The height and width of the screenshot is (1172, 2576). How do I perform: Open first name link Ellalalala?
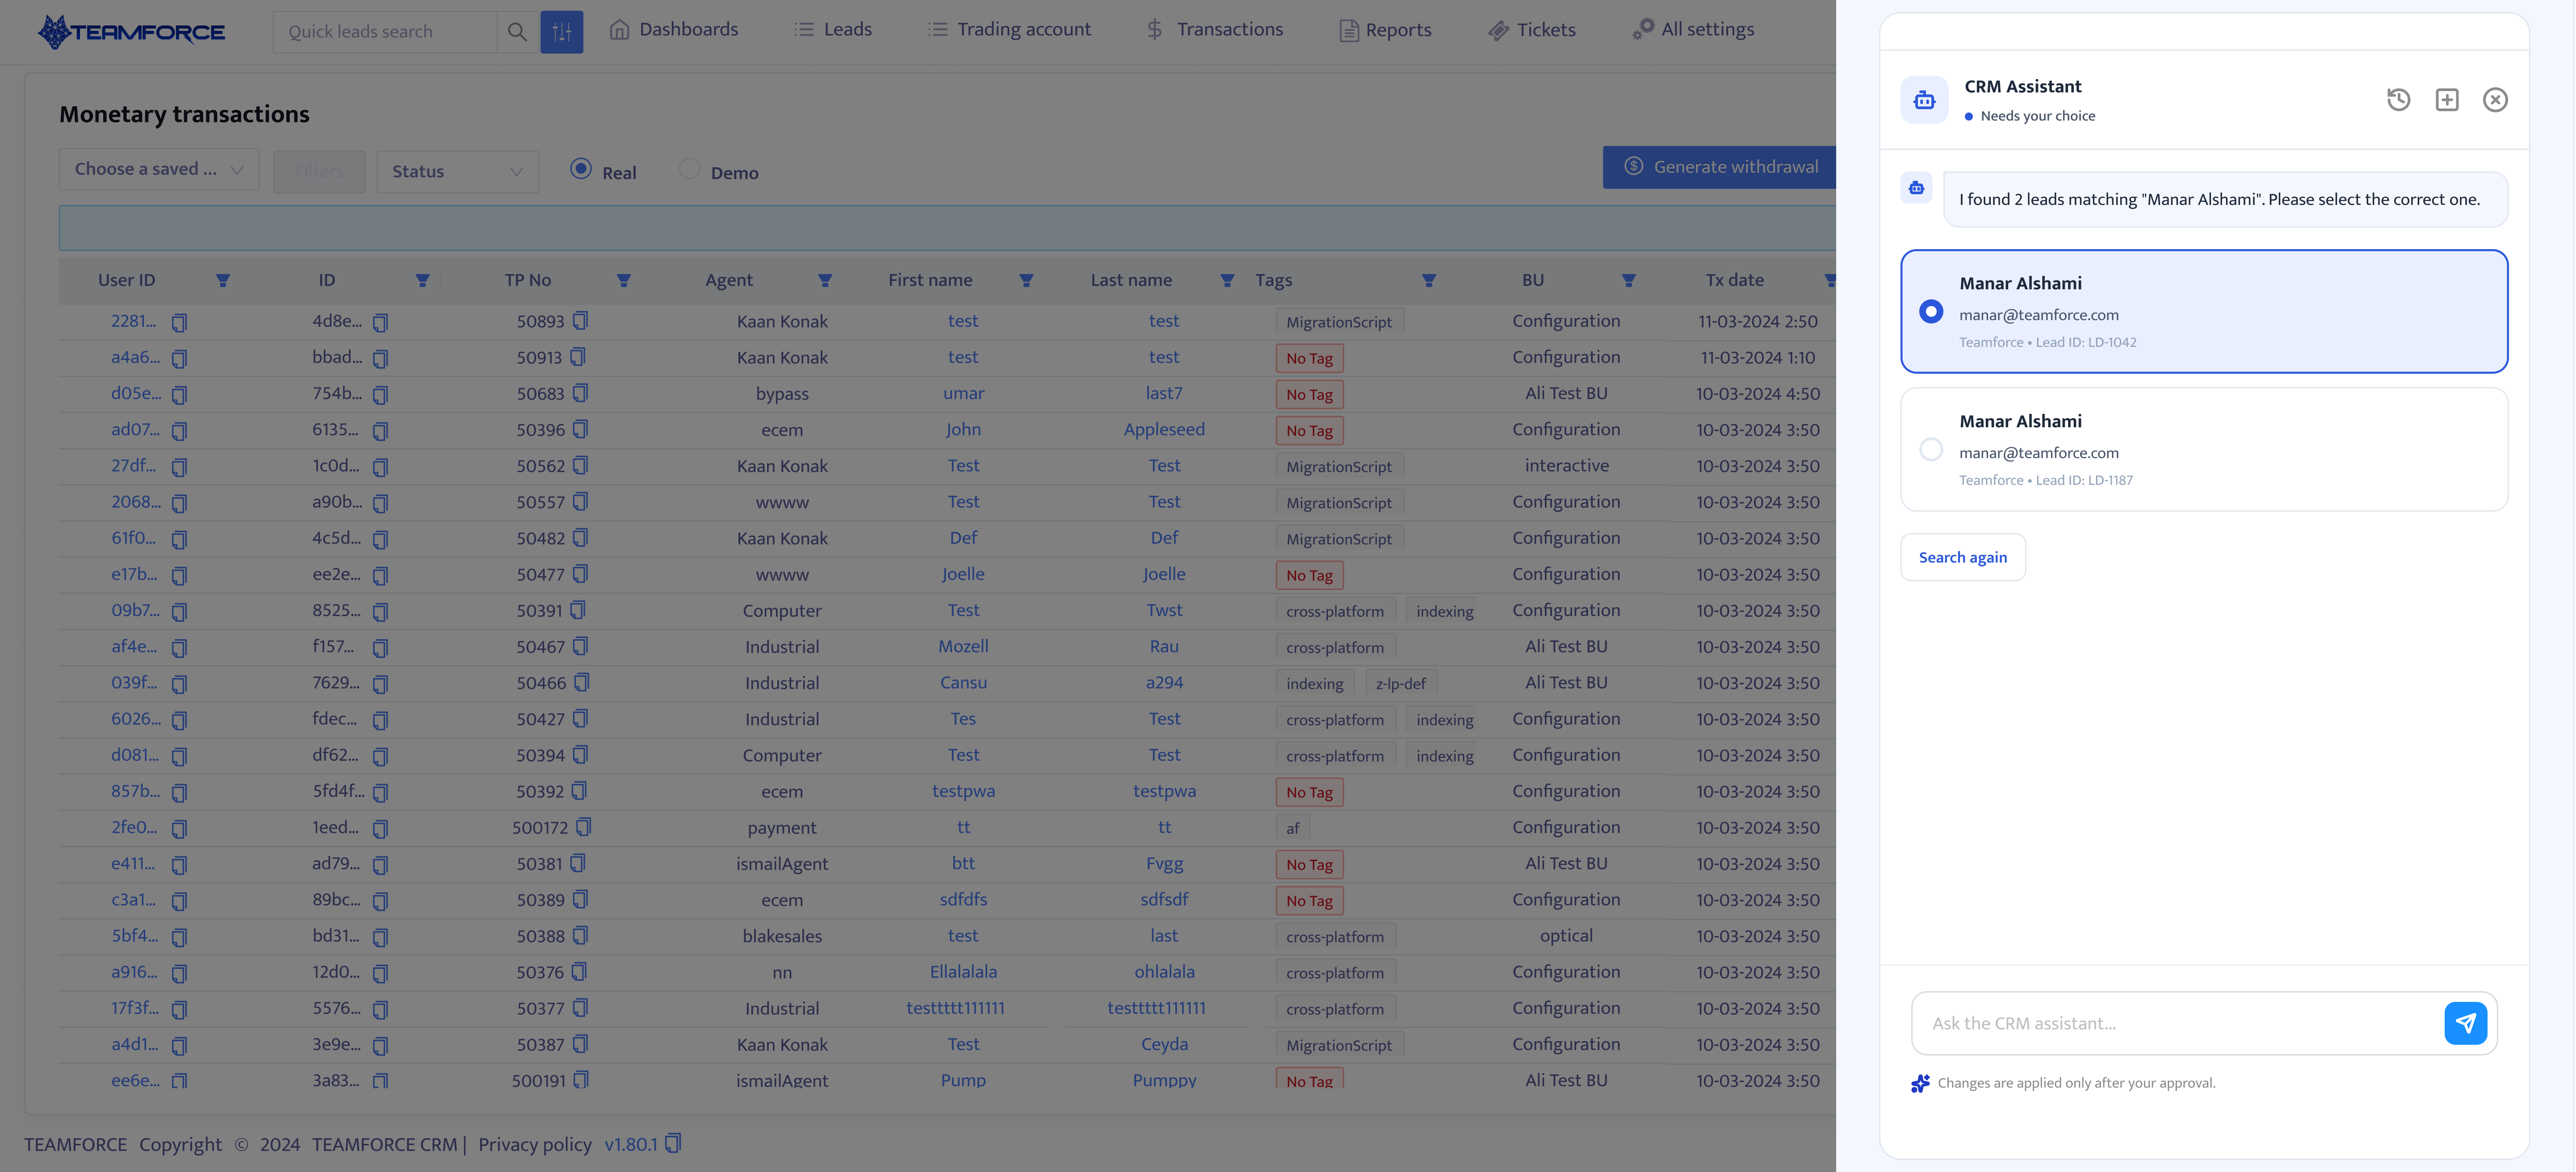point(963,972)
